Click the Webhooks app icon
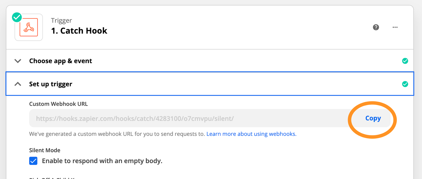The width and height of the screenshot is (422, 179). [x=29, y=27]
